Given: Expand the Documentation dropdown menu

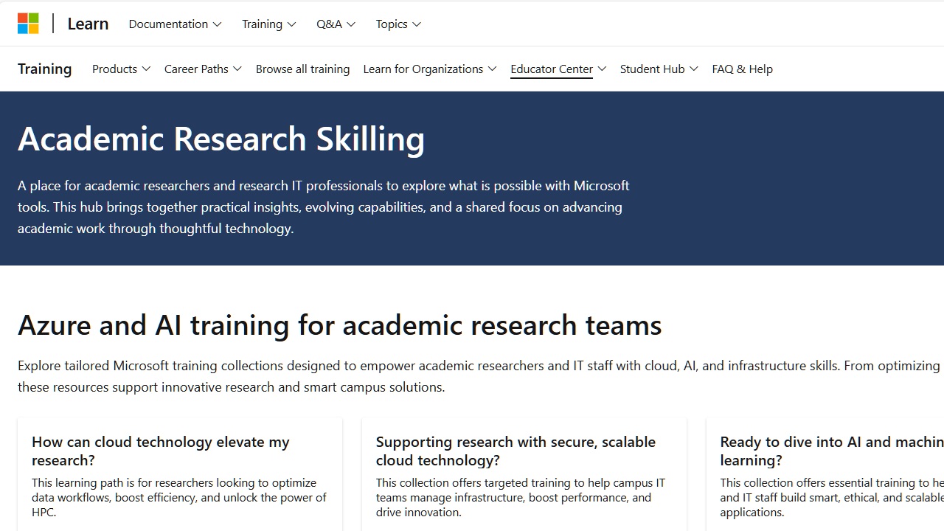Looking at the screenshot, I should pos(175,24).
